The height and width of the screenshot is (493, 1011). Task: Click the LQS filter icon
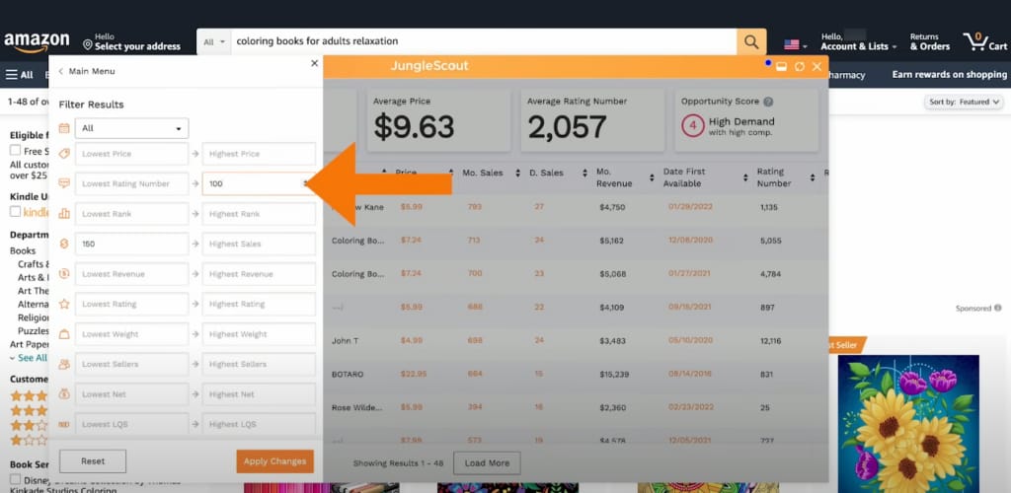point(64,424)
